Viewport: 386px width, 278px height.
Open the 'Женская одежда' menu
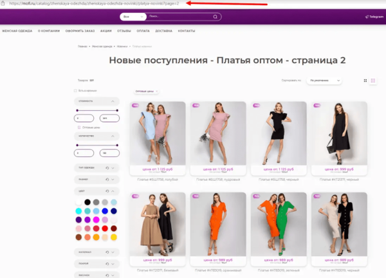pos(17,31)
